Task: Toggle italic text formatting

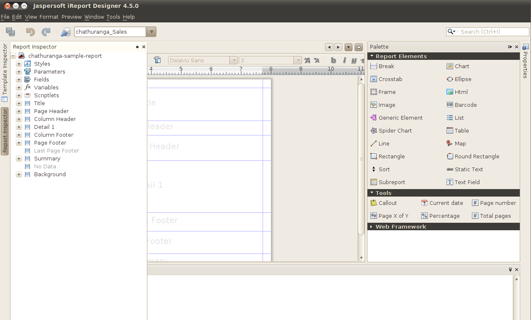Action: pyautogui.click(x=344, y=60)
